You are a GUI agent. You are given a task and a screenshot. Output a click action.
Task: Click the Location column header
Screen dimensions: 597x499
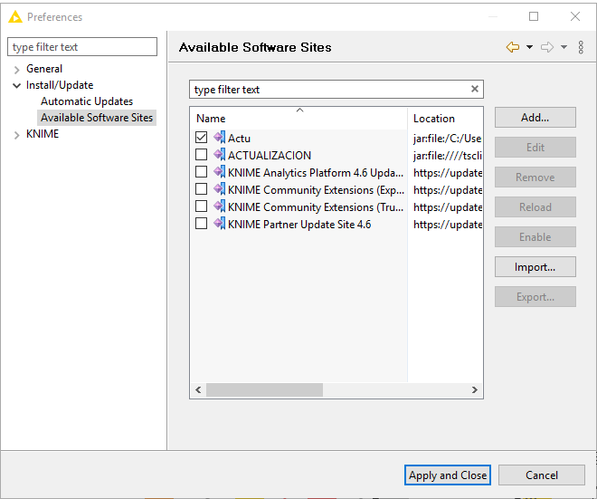click(x=445, y=118)
